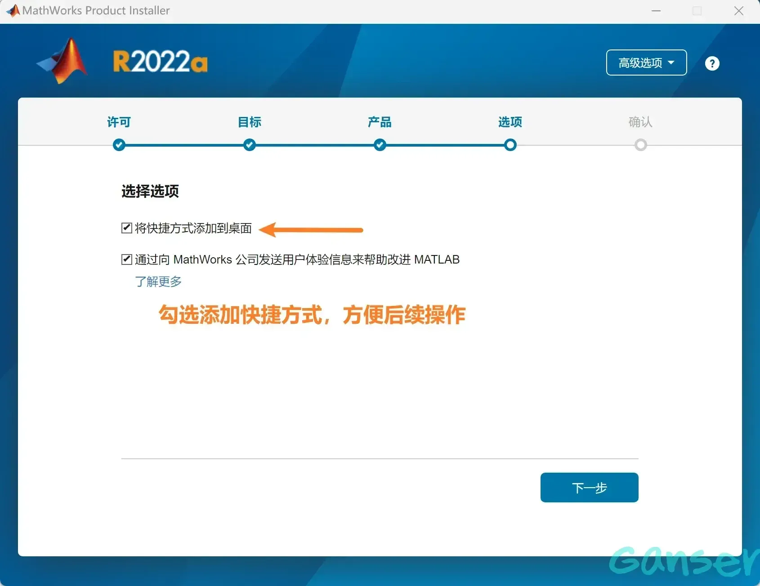Select the 选项 step label
The width and height of the screenshot is (760, 586).
coord(510,122)
